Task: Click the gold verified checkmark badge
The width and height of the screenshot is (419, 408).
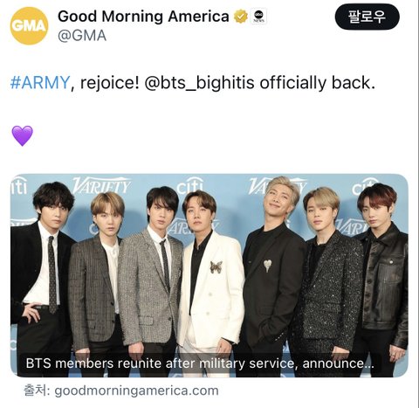Action: click(241, 17)
